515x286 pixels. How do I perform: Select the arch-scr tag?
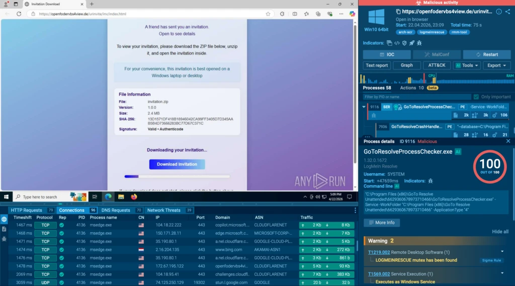point(405,32)
